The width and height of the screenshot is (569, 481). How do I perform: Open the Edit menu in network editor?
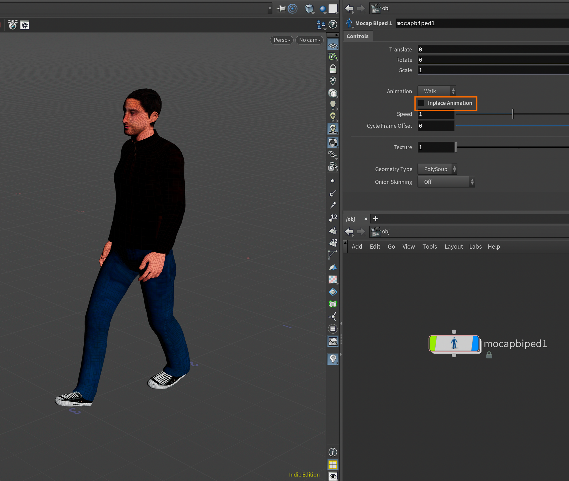pyautogui.click(x=375, y=247)
